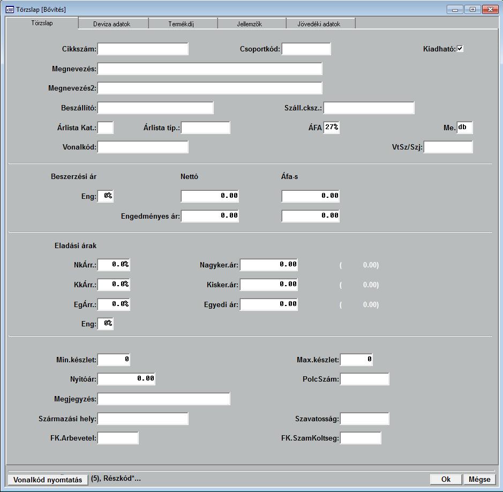Click the Megjegyzés text field
Image resolution: width=503 pixels, height=492 pixels.
163,399
